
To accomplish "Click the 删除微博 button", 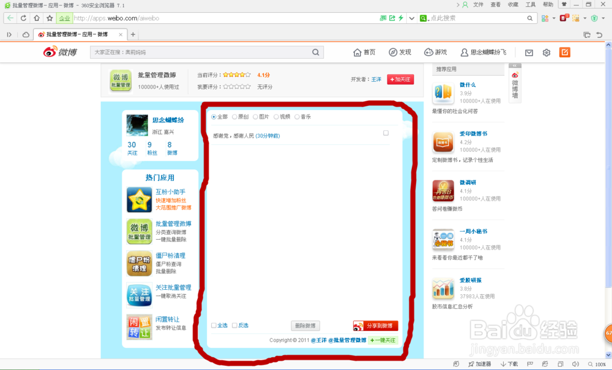I will coord(305,326).
